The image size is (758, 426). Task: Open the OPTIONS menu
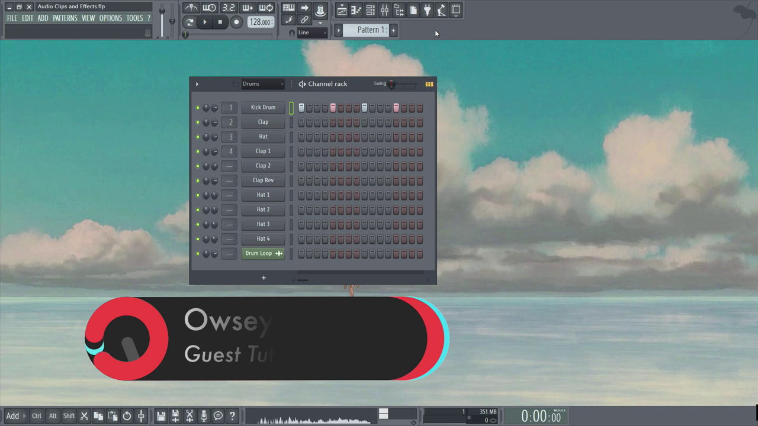(110, 18)
